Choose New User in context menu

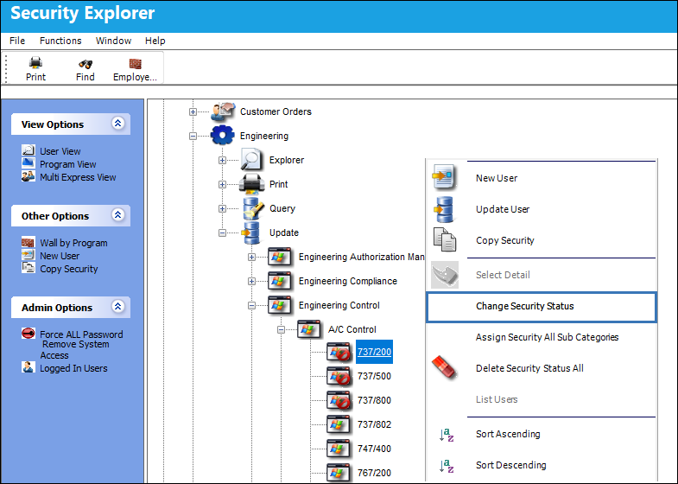(x=542, y=178)
